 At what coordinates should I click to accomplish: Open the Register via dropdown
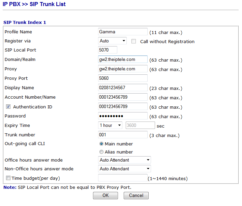tap(112, 41)
